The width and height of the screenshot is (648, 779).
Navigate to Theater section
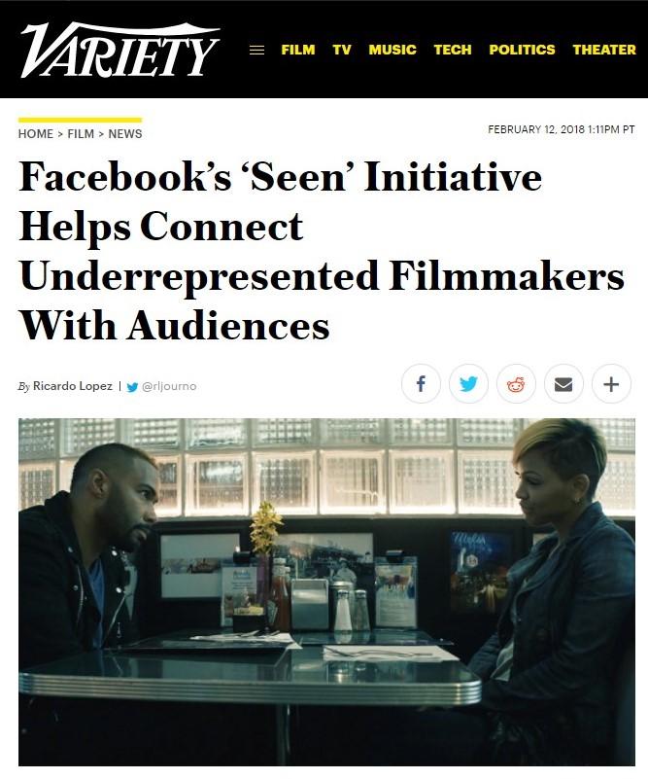(x=604, y=50)
